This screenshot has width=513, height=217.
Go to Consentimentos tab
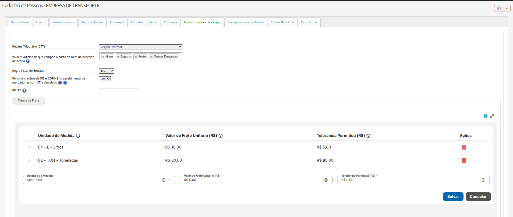(63, 22)
